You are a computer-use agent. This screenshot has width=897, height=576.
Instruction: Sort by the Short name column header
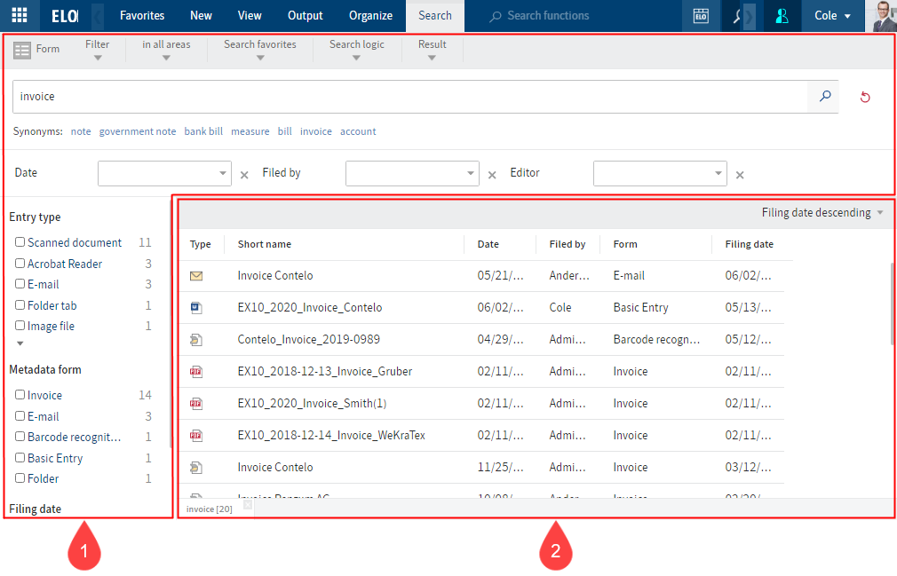265,245
